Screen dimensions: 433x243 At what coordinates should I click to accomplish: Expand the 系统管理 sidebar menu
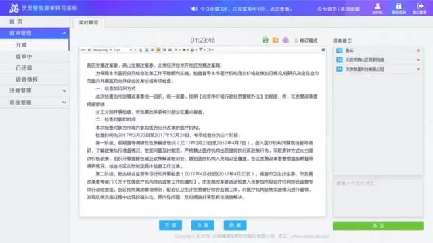[x=35, y=102]
